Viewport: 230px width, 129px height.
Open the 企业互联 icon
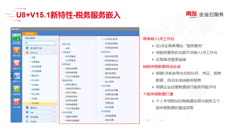click(x=16, y=102)
